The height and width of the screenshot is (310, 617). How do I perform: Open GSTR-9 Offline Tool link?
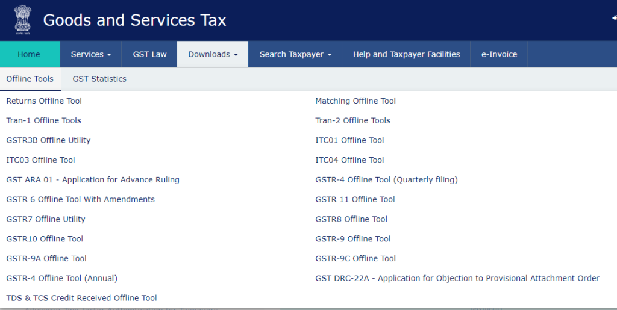[x=352, y=238]
